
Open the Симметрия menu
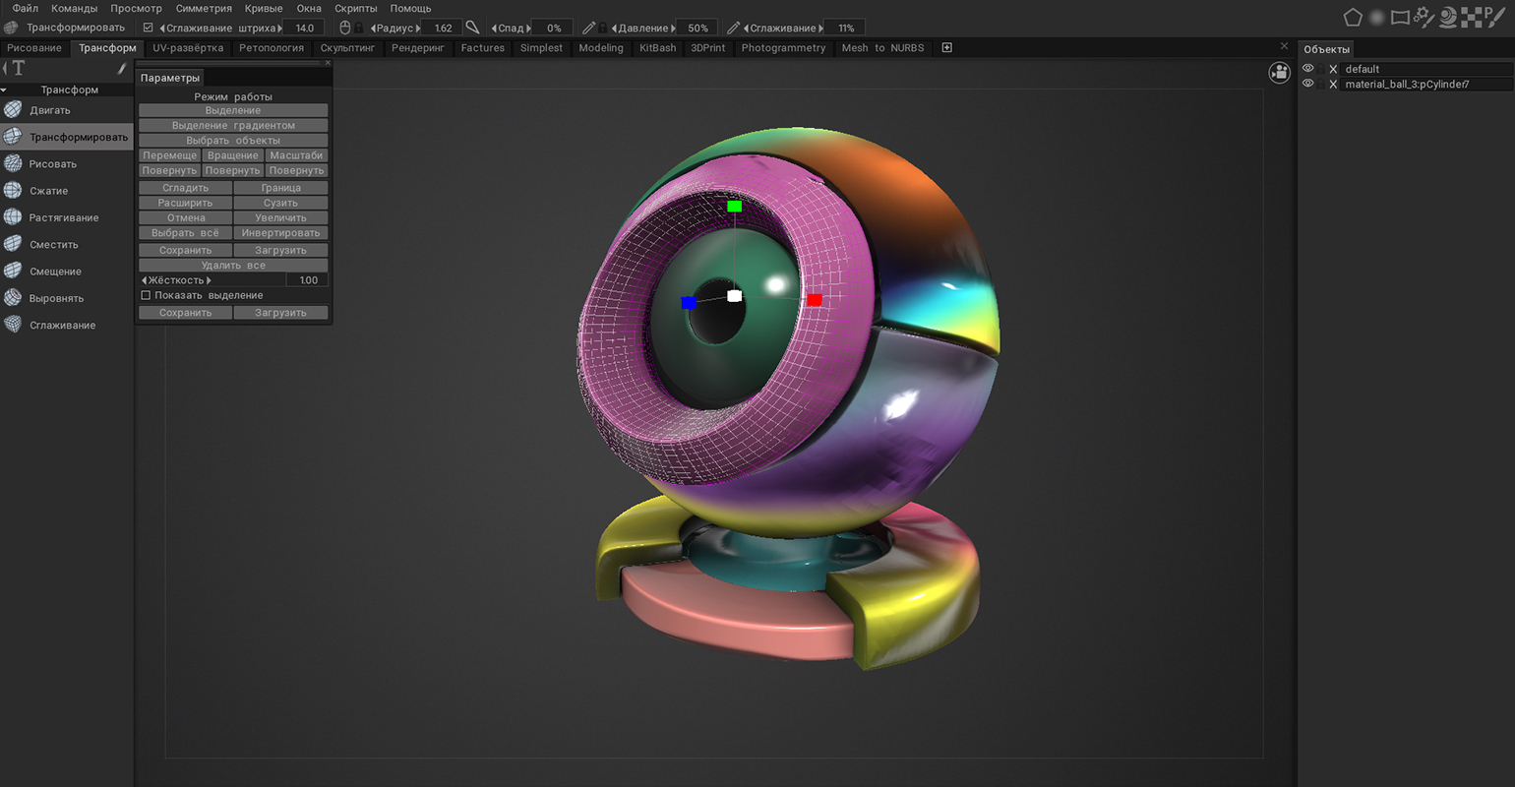(x=204, y=8)
